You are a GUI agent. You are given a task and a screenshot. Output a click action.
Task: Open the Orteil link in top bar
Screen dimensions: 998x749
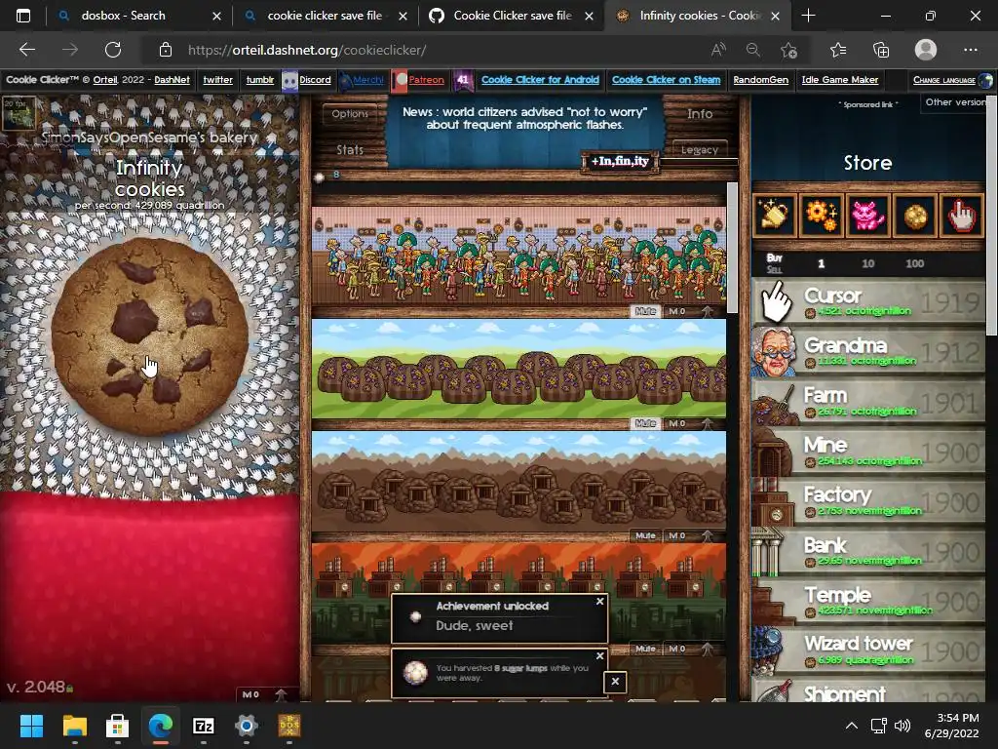[105, 80]
